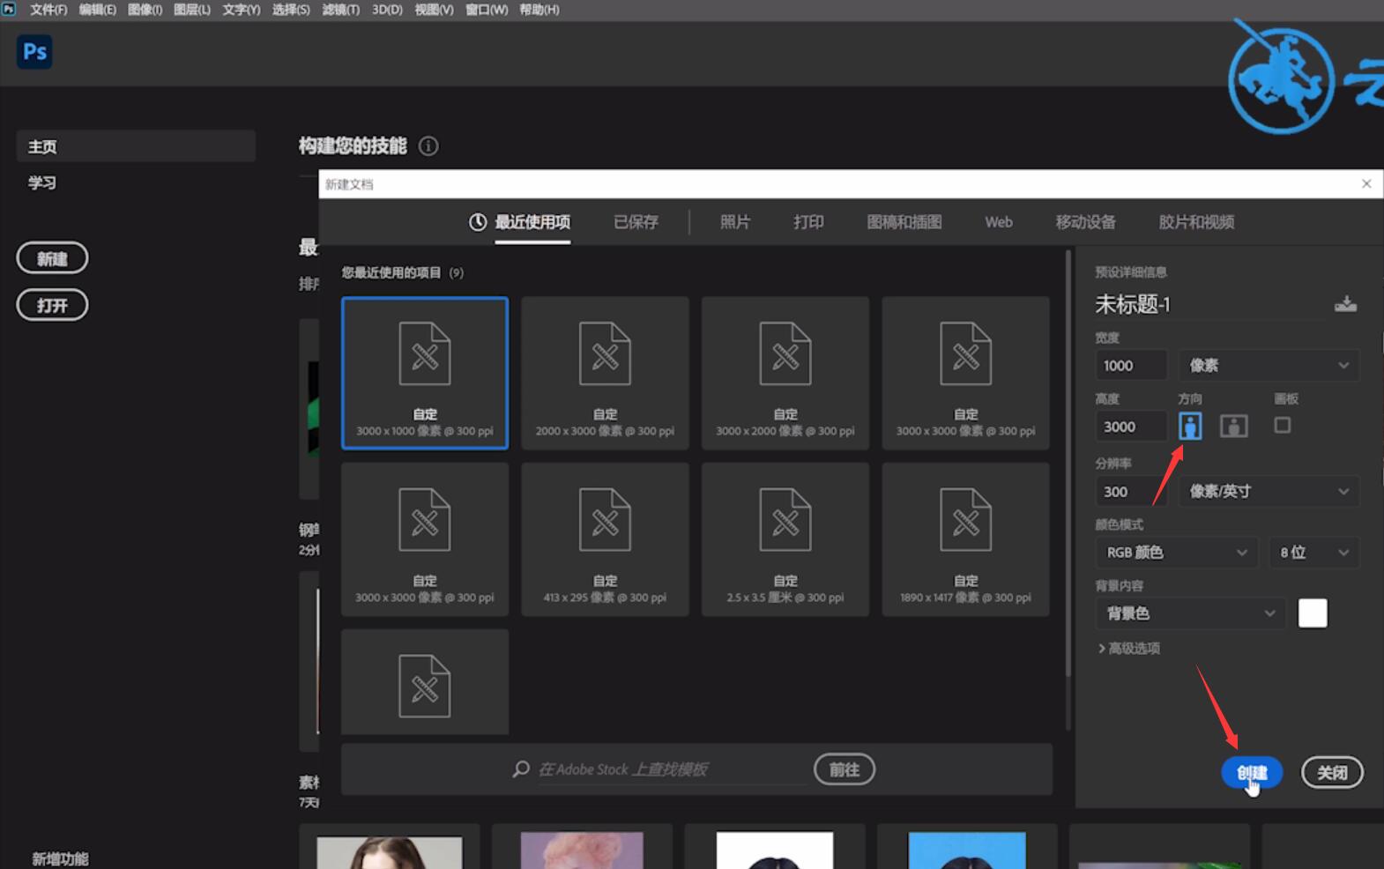
Task: Open the info icon beside 构建您的技能
Action: point(428,145)
